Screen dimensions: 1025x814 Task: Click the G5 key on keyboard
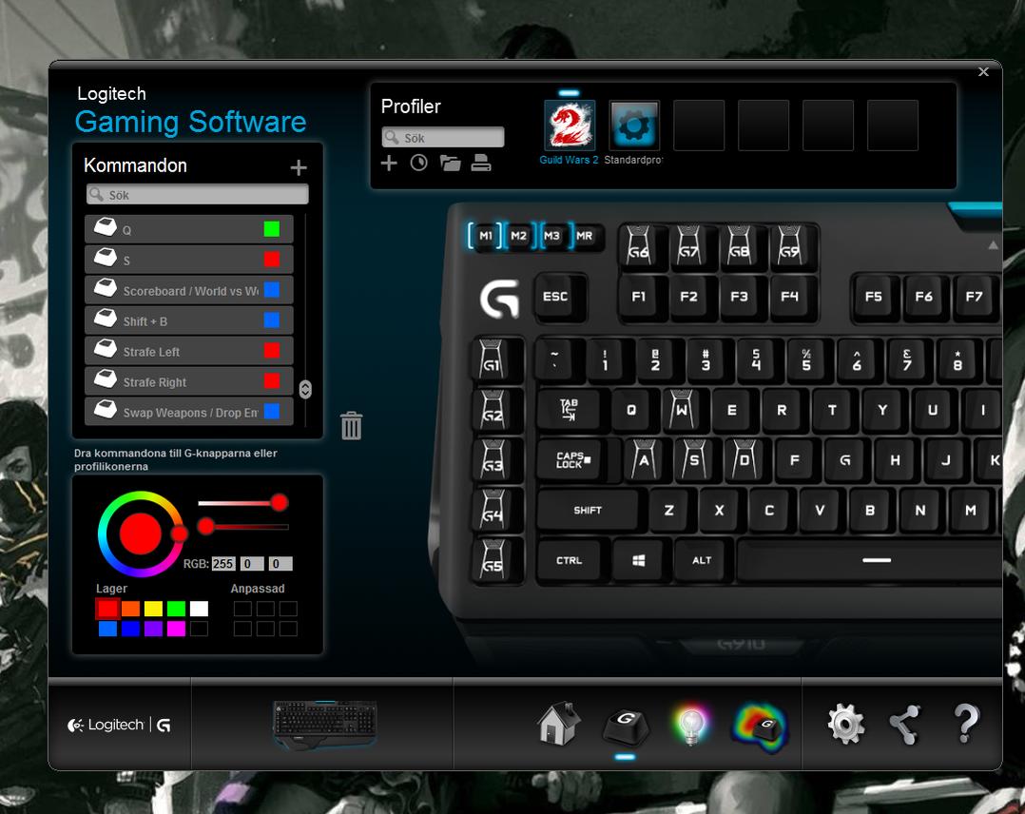493,561
